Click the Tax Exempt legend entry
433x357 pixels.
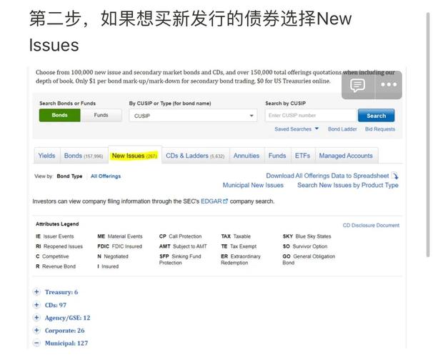[x=239, y=246]
